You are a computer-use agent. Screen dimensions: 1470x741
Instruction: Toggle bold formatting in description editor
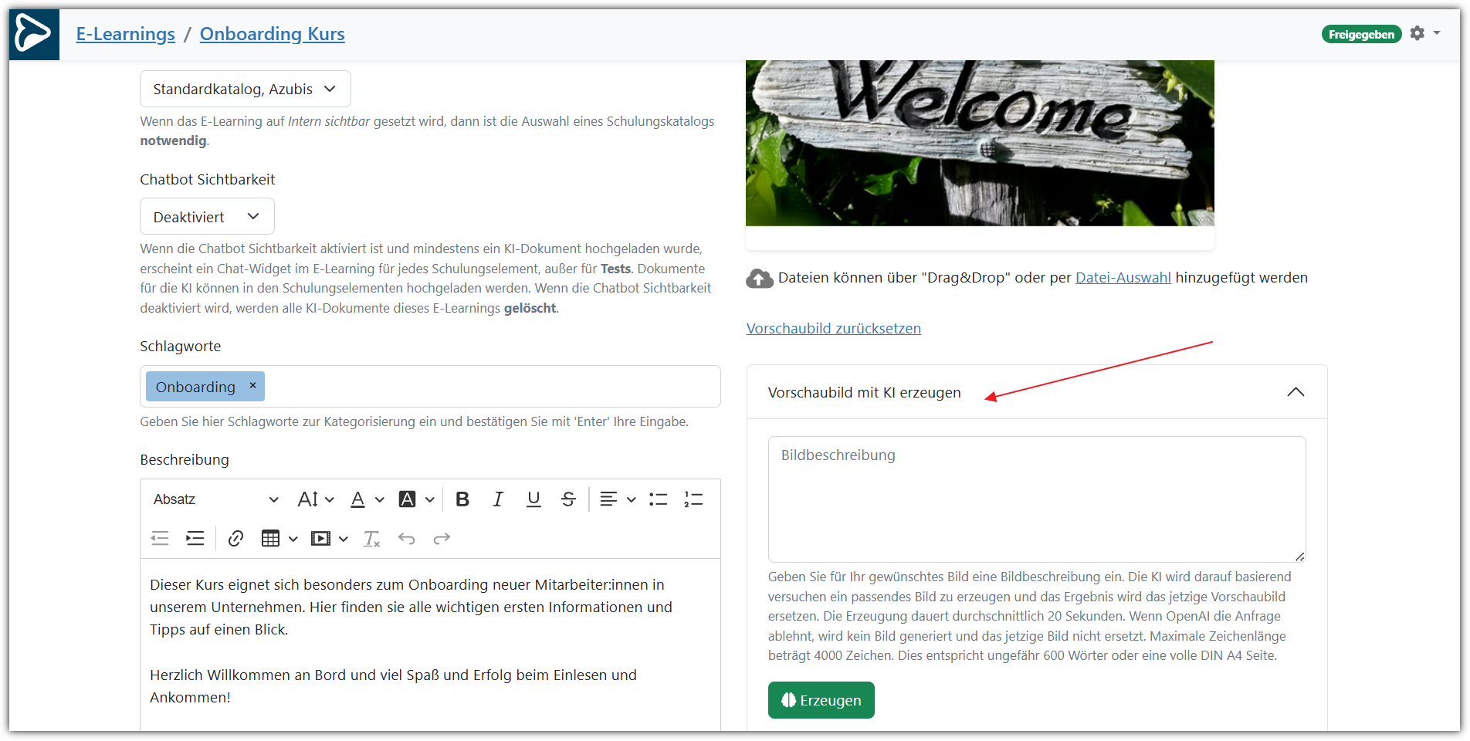[x=462, y=499]
